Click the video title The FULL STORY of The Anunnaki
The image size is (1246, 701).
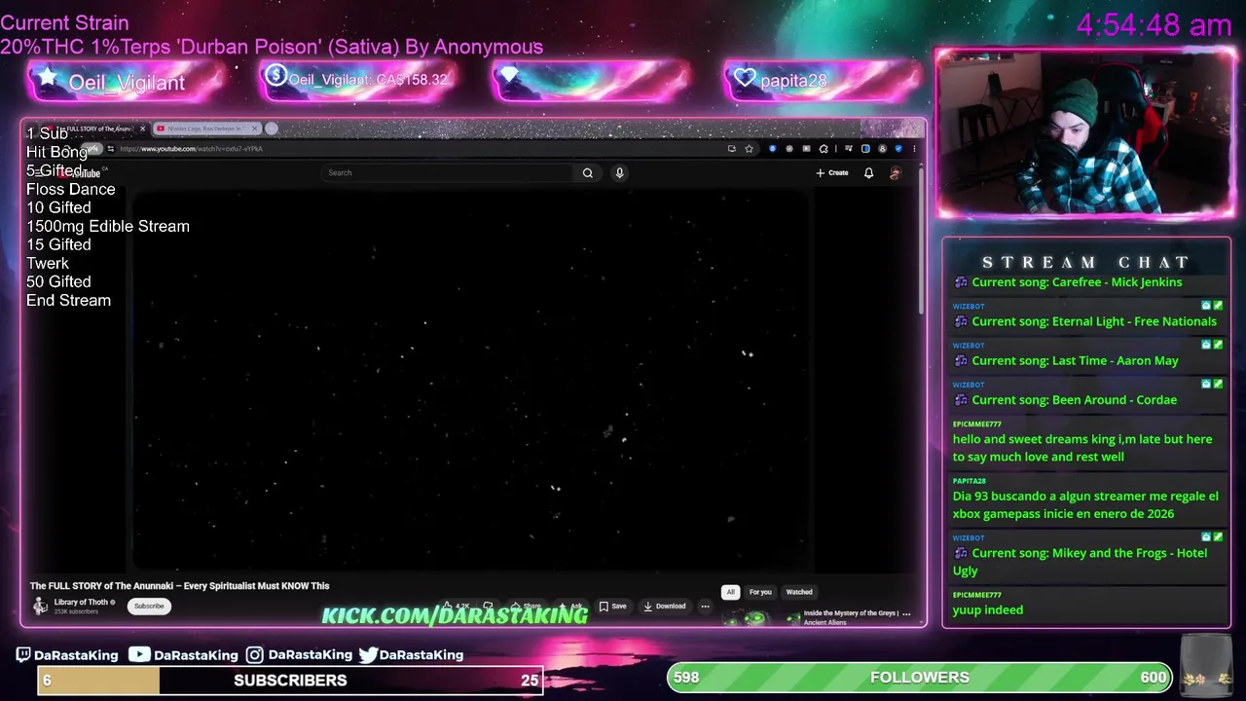pos(179,586)
